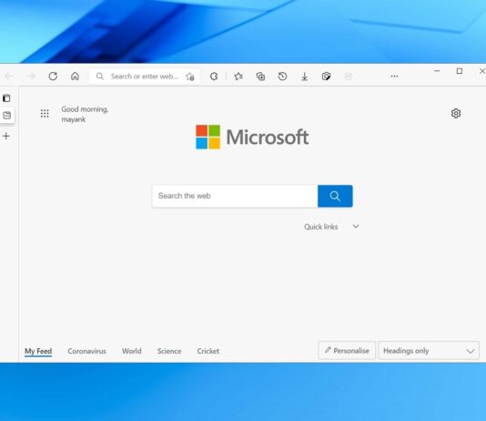This screenshot has width=486, height=421.
Task: Refresh the current page
Action: (x=53, y=76)
